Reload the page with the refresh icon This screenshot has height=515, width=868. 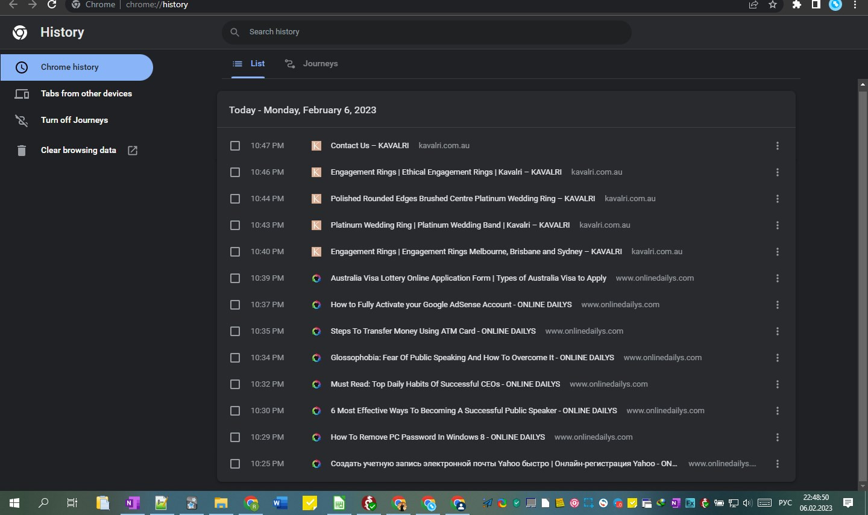click(x=52, y=5)
